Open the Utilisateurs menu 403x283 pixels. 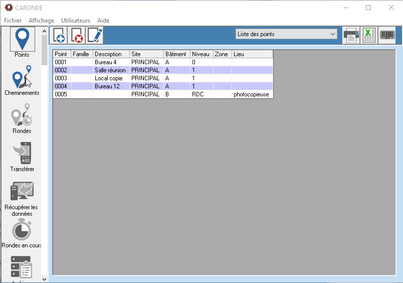(x=76, y=21)
